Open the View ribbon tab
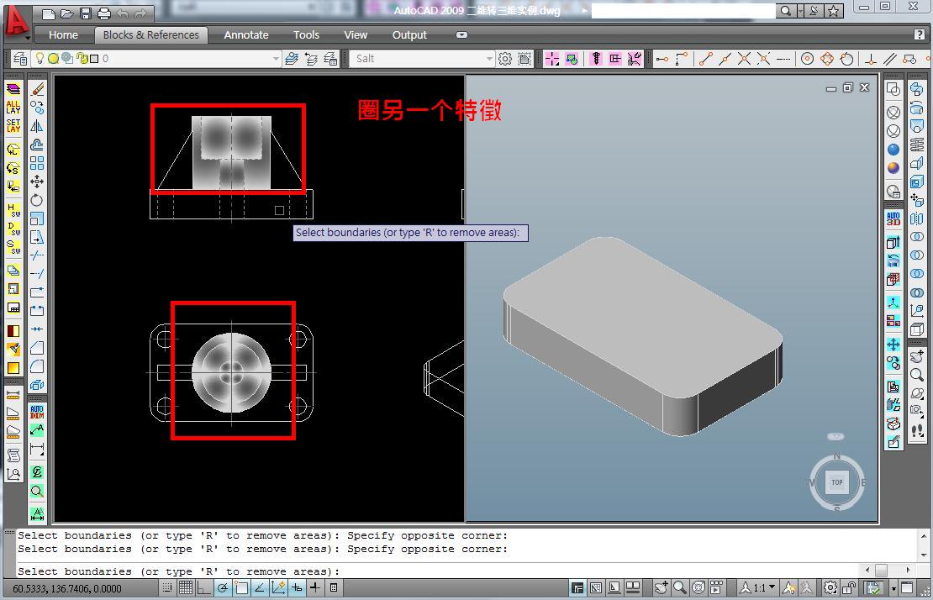Viewport: 933px width, 600px height. [356, 35]
